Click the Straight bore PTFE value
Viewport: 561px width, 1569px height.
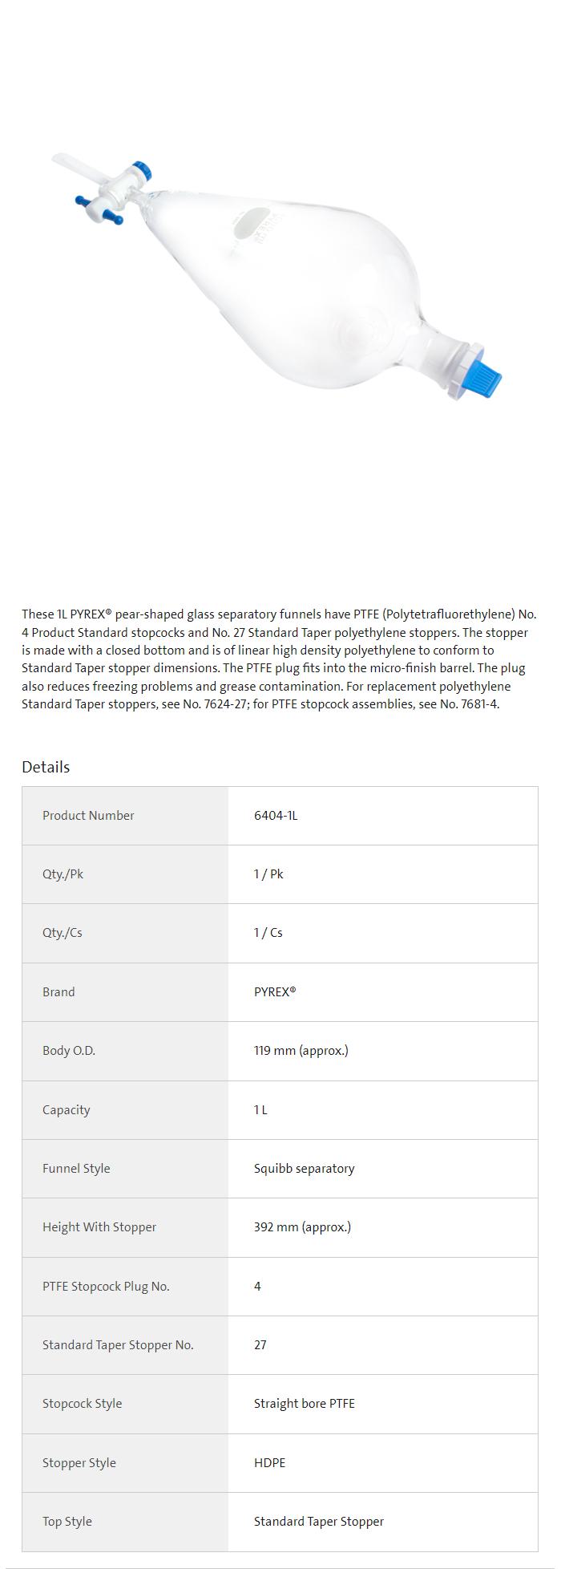tap(304, 1404)
